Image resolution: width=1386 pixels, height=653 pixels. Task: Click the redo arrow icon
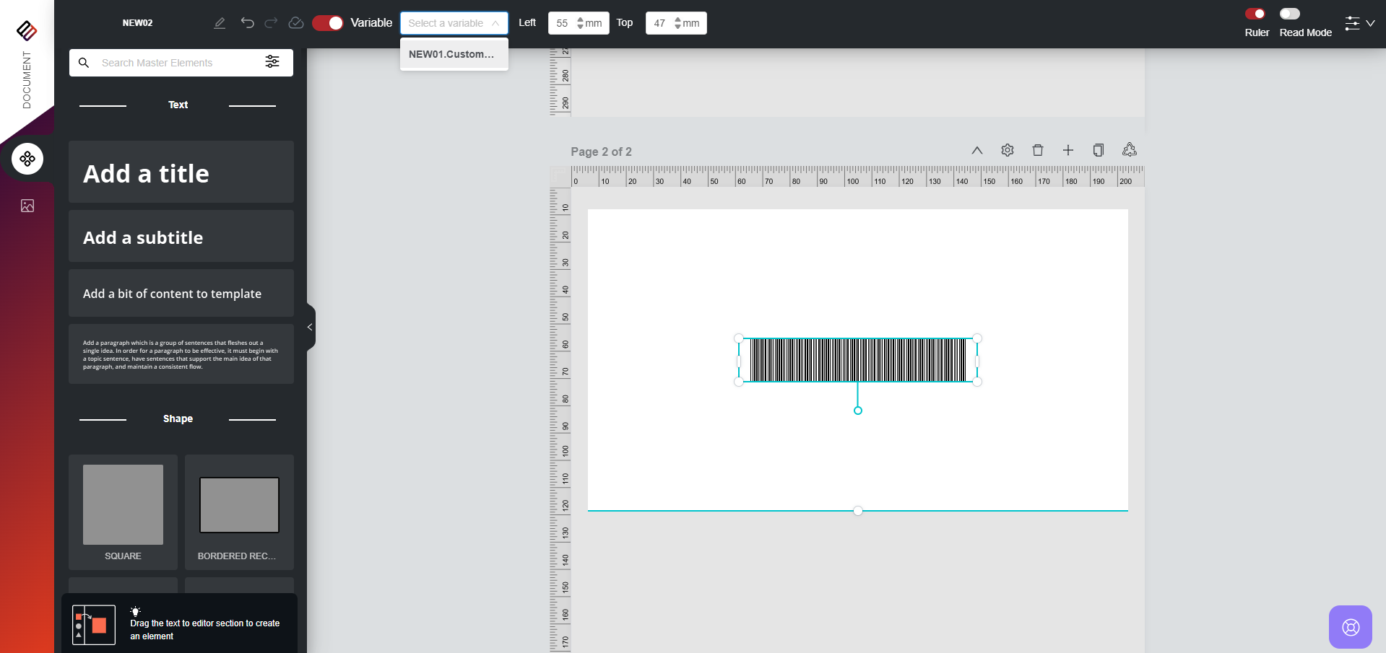[271, 23]
